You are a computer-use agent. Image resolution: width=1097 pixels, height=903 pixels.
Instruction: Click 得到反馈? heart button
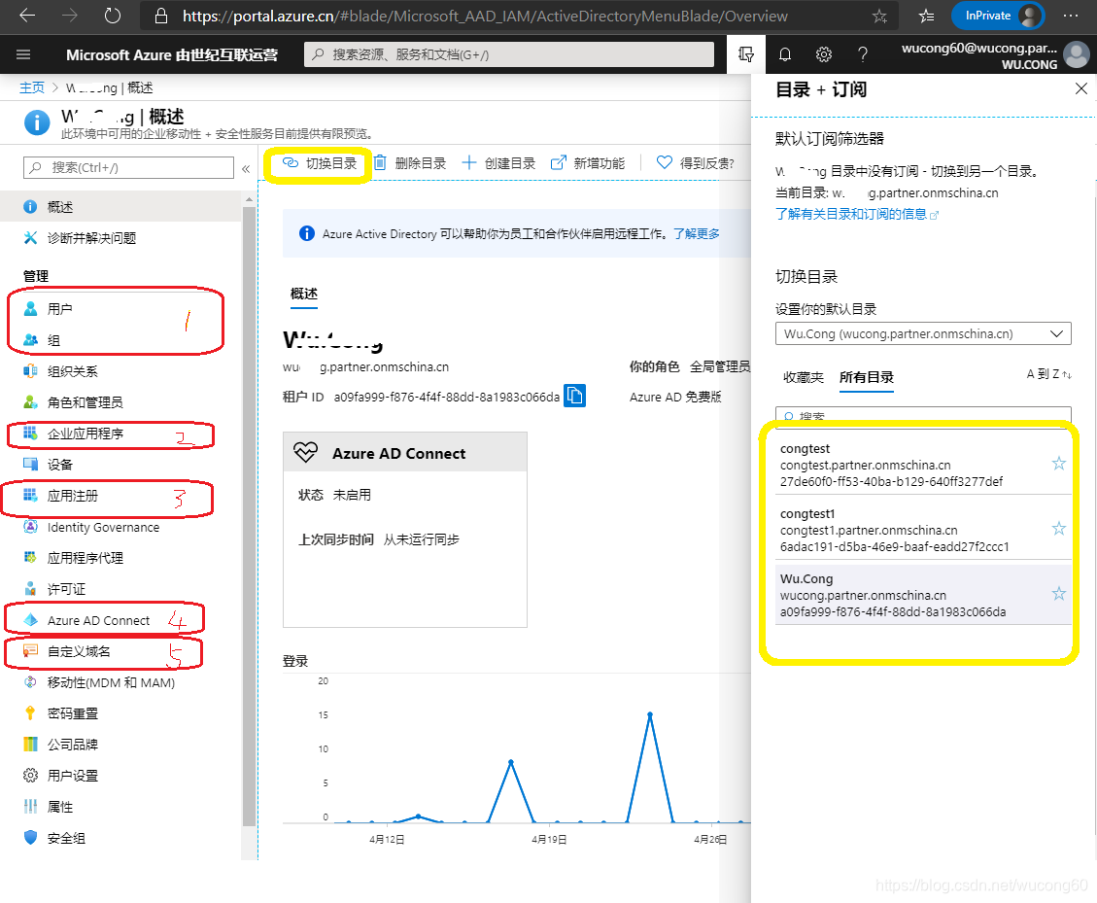696,163
